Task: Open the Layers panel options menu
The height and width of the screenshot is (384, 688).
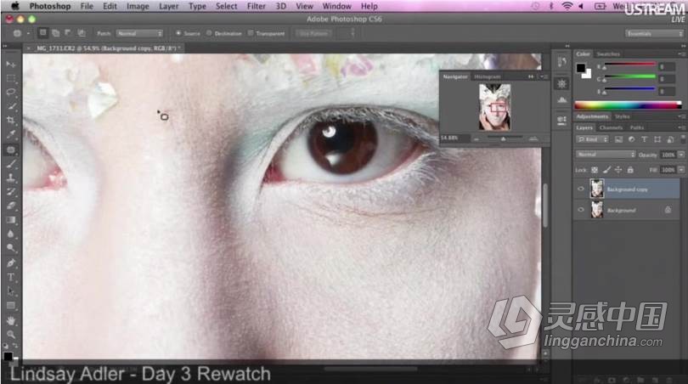Action: point(682,127)
